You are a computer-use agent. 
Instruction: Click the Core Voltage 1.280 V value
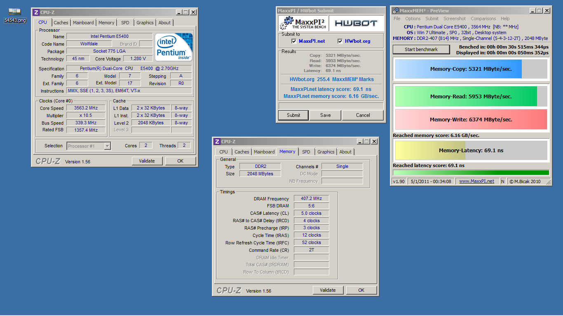[x=138, y=59]
